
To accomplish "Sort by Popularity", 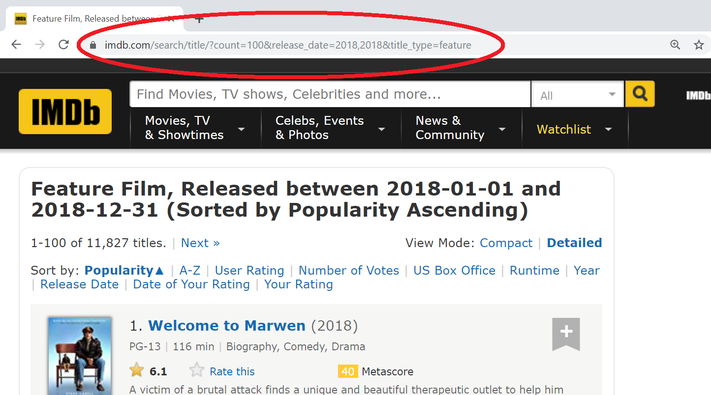I will click(124, 270).
